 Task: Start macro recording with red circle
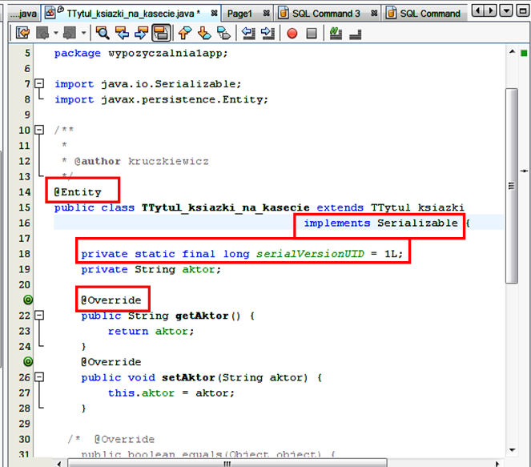pyautogui.click(x=292, y=34)
